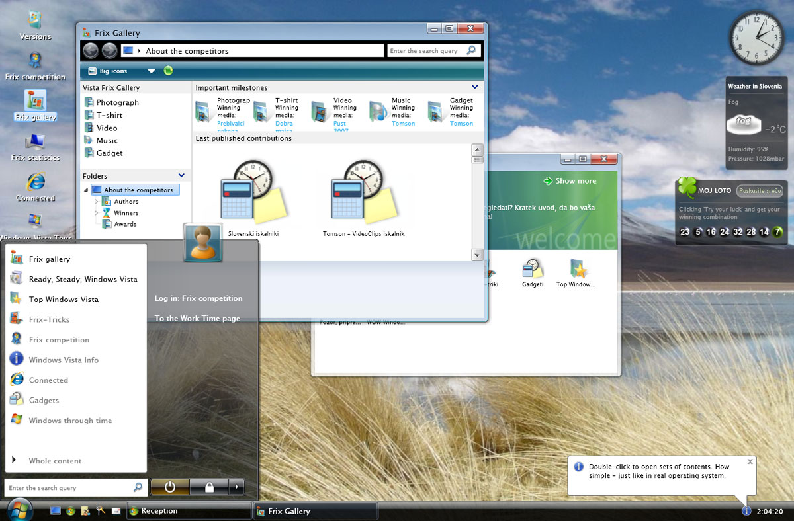Open the Frix statistics desktop icon

click(x=35, y=147)
